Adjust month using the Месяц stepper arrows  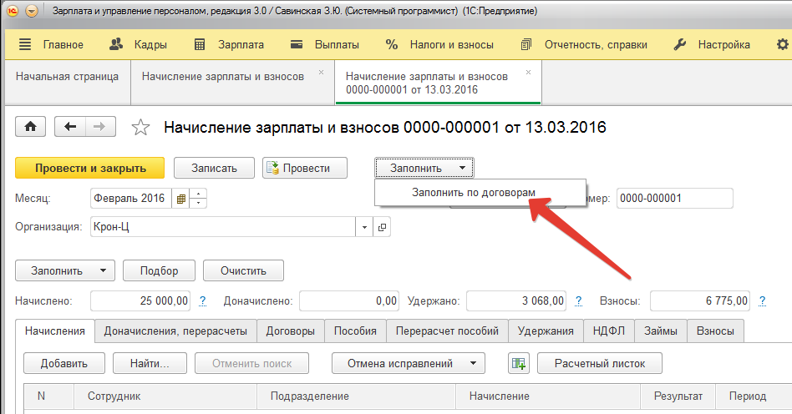point(199,199)
